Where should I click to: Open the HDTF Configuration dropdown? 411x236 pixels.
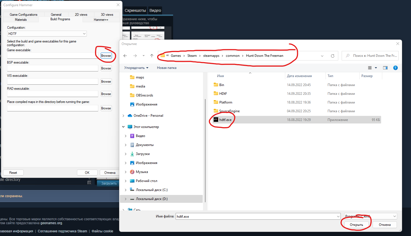[x=47, y=33]
